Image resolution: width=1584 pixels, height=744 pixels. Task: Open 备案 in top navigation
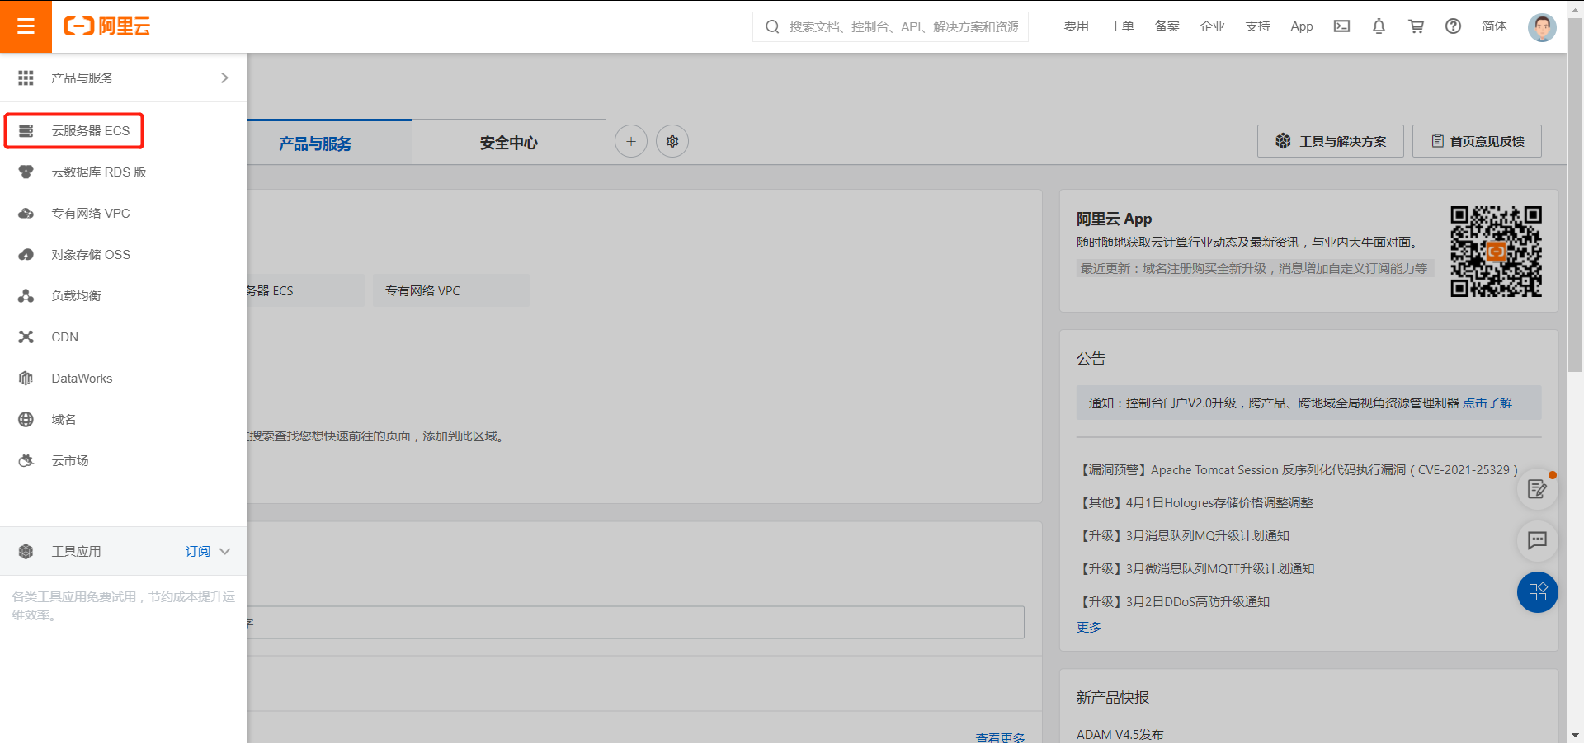(1167, 26)
